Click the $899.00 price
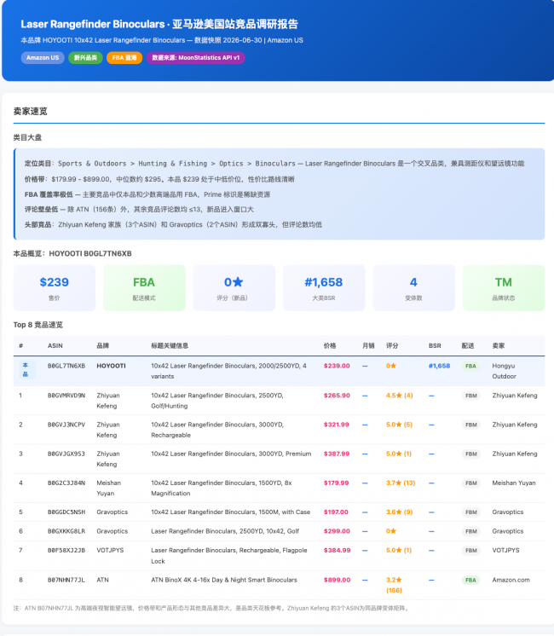 point(337,580)
